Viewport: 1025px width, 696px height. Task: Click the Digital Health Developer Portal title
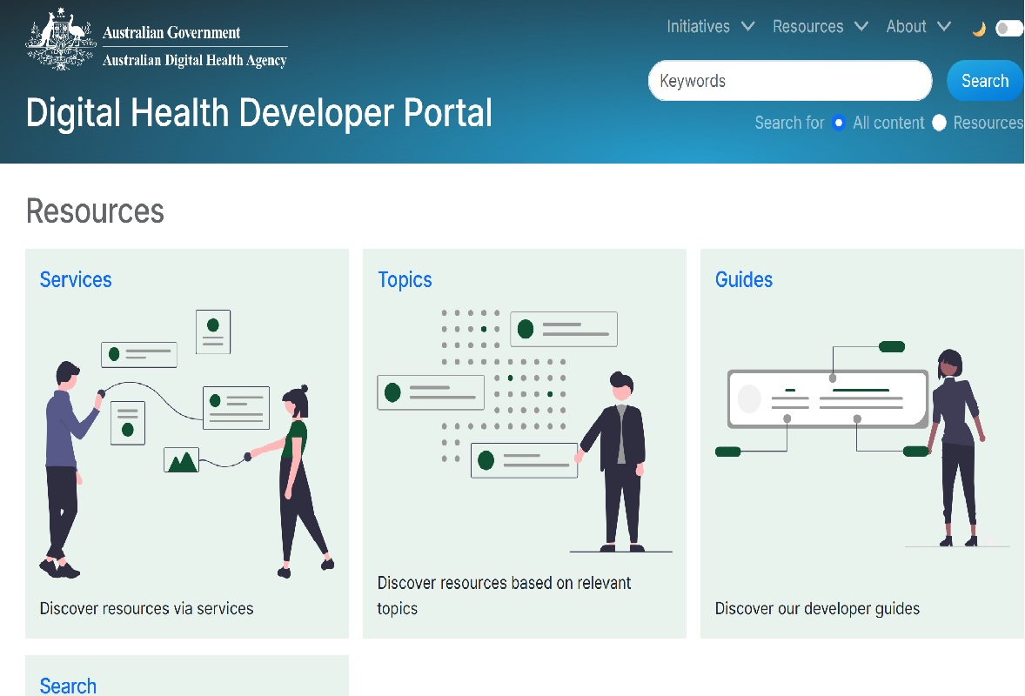click(x=259, y=114)
